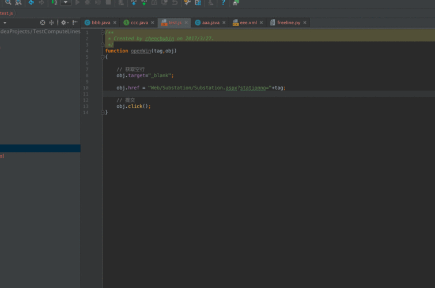
Task: Open the project view selector dropdown
Action: click(5, 22)
